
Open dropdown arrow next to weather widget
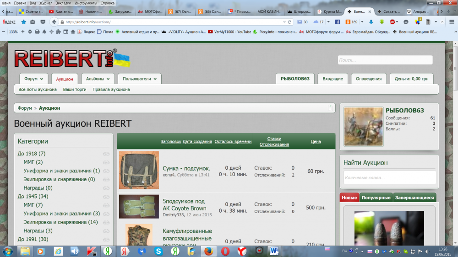[328, 22]
